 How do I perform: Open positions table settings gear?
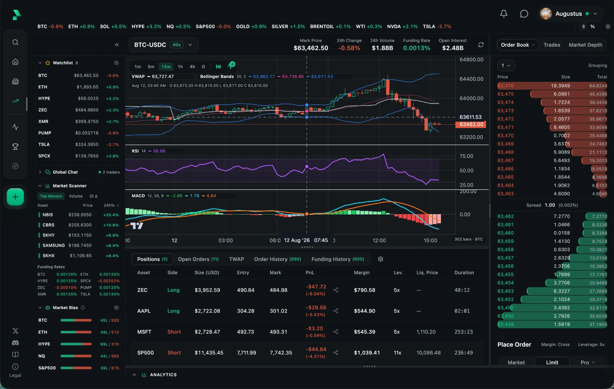tap(381, 259)
